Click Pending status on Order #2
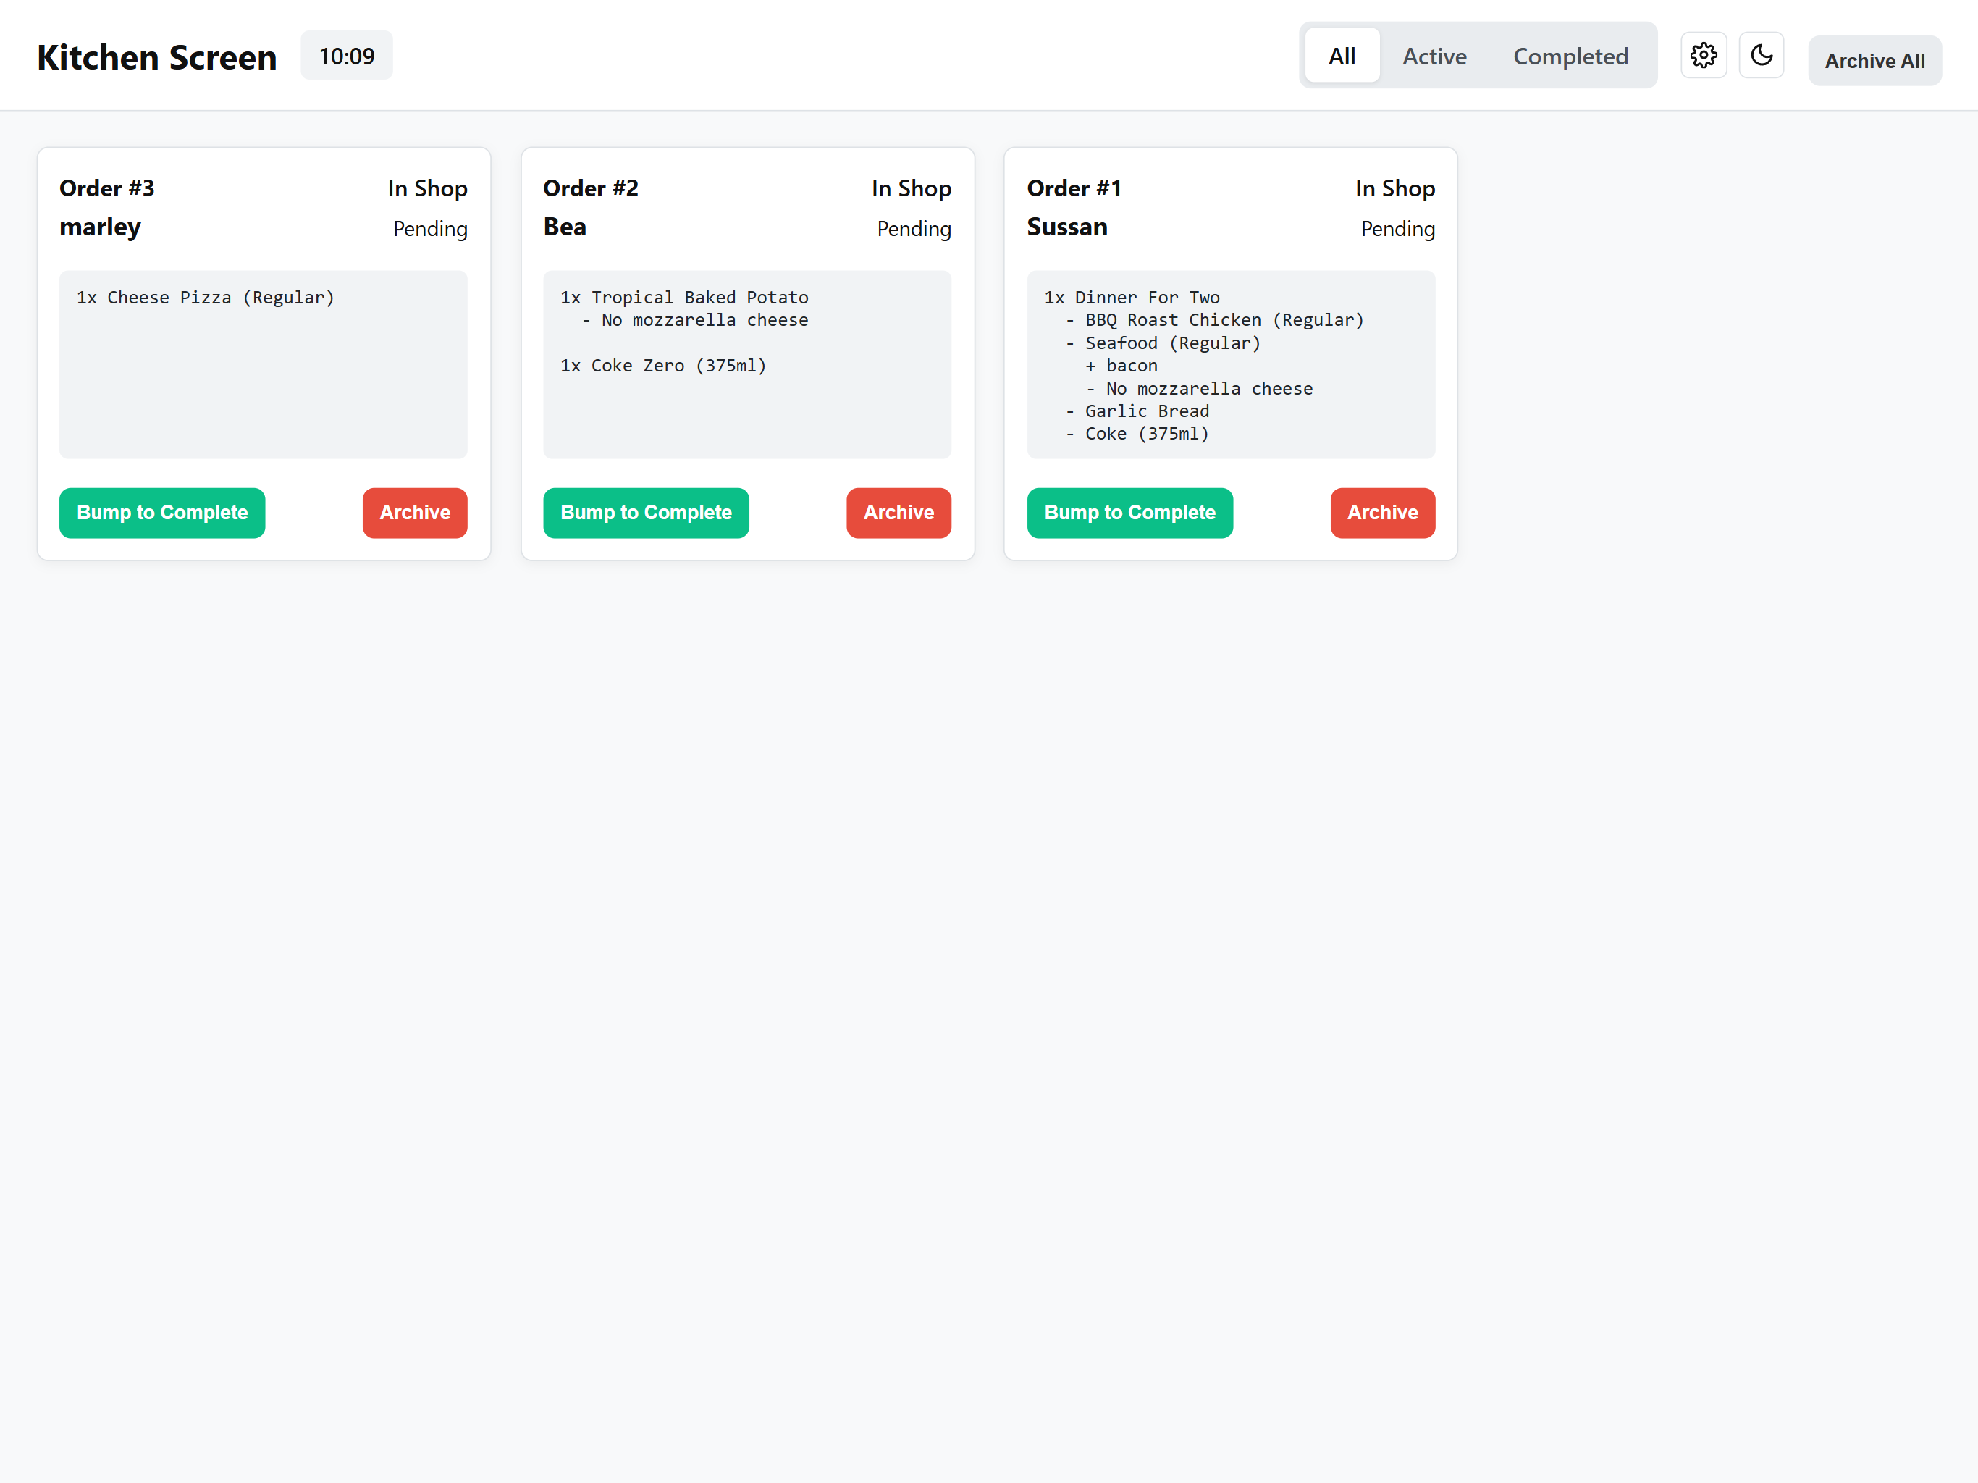This screenshot has width=1978, height=1483. (x=913, y=229)
